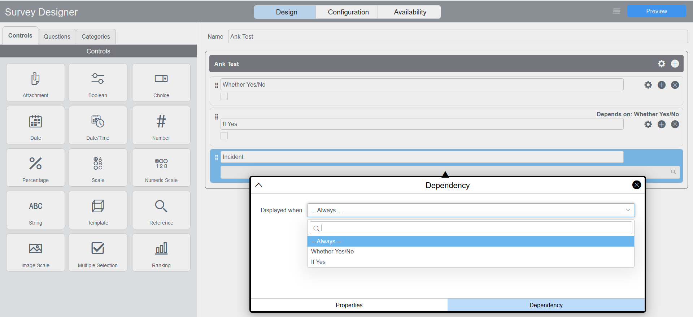Open the Controls tab
Image resolution: width=693 pixels, height=317 pixels.
point(20,36)
